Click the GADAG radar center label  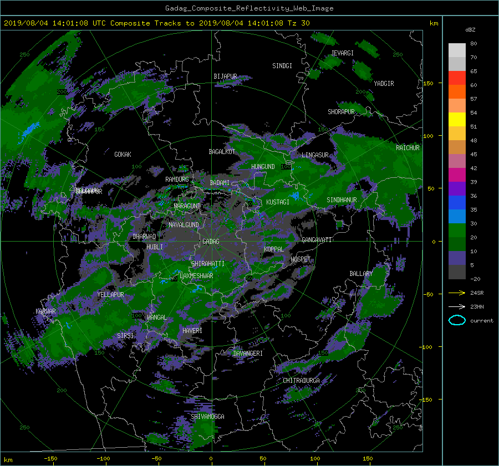[x=211, y=242]
